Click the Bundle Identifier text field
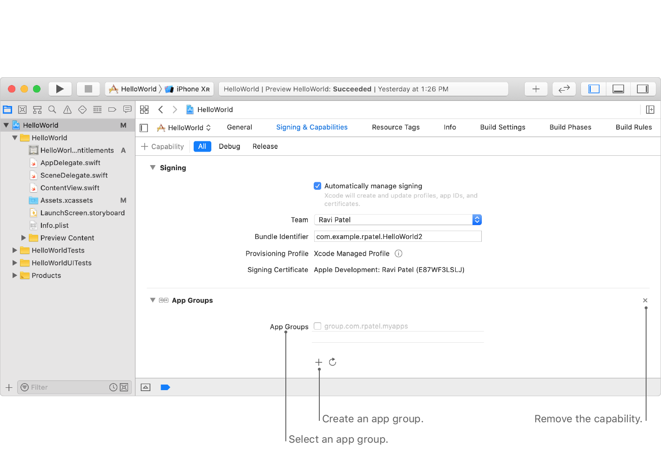 [x=398, y=237]
